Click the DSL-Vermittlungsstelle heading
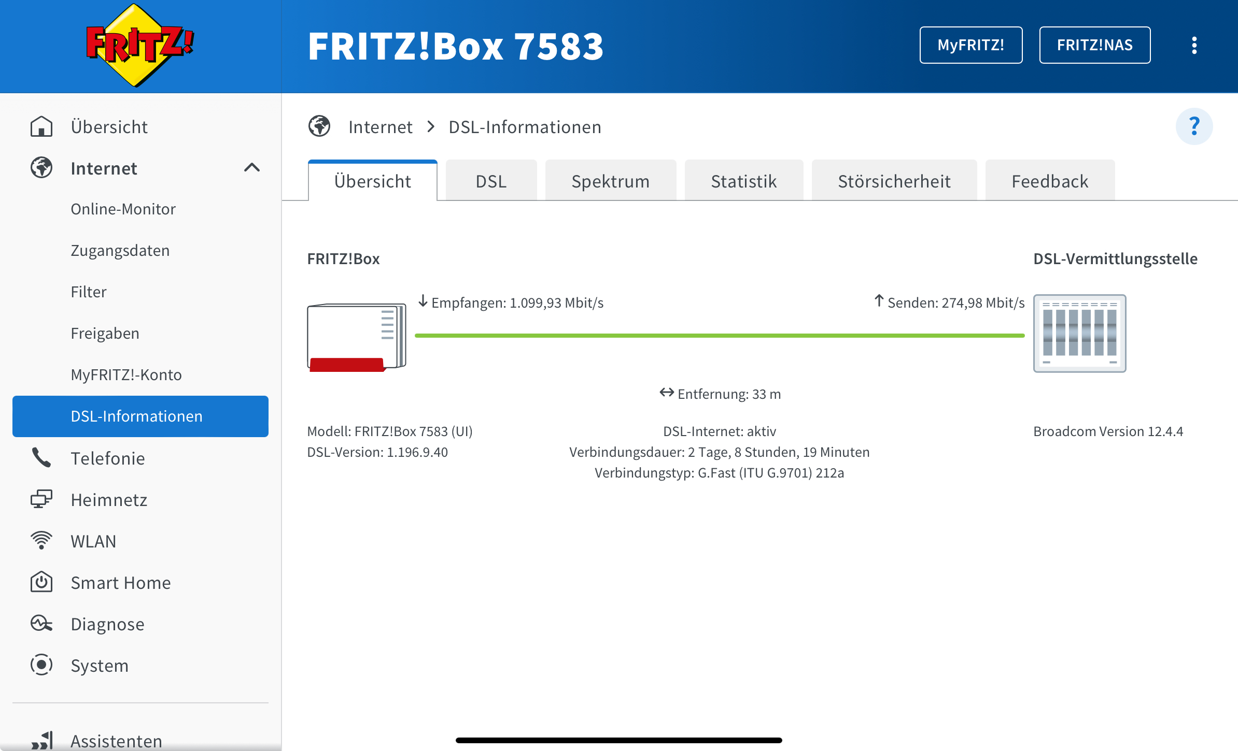Image resolution: width=1238 pixels, height=751 pixels. [x=1116, y=259]
